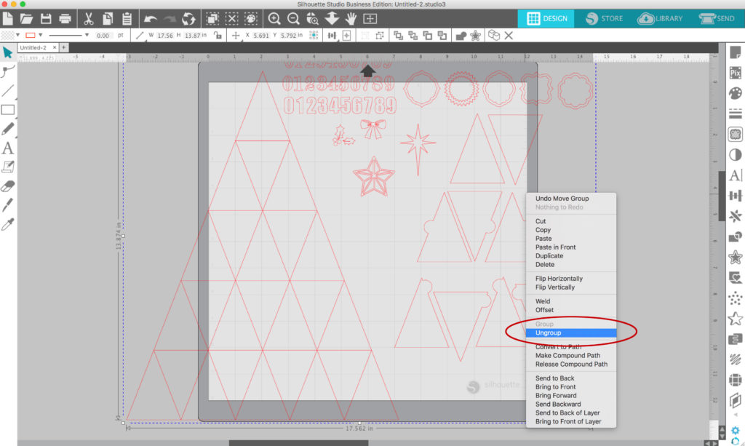This screenshot has width=745, height=446.
Task: Add a new document tab with plus
Action: tap(64, 47)
